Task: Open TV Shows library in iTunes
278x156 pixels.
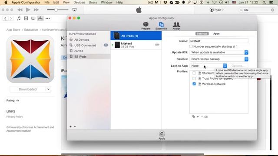Action: click(33, 18)
